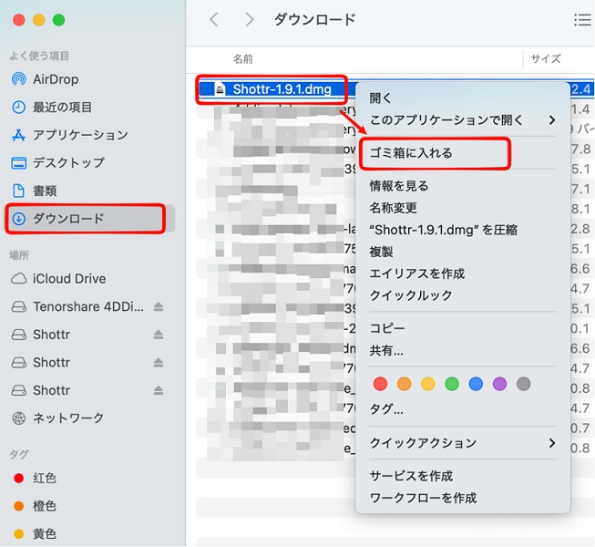Image resolution: width=595 pixels, height=547 pixels.
Task: Choose ゴミ箱に入れる in the context menu
Action: [411, 153]
